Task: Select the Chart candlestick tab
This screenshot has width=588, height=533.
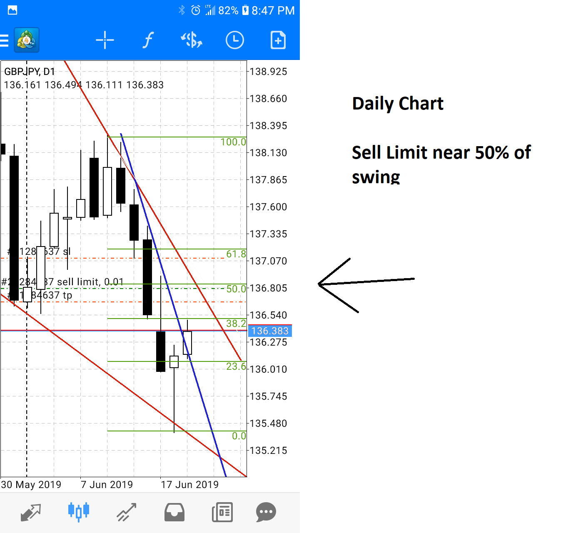Action: (78, 512)
